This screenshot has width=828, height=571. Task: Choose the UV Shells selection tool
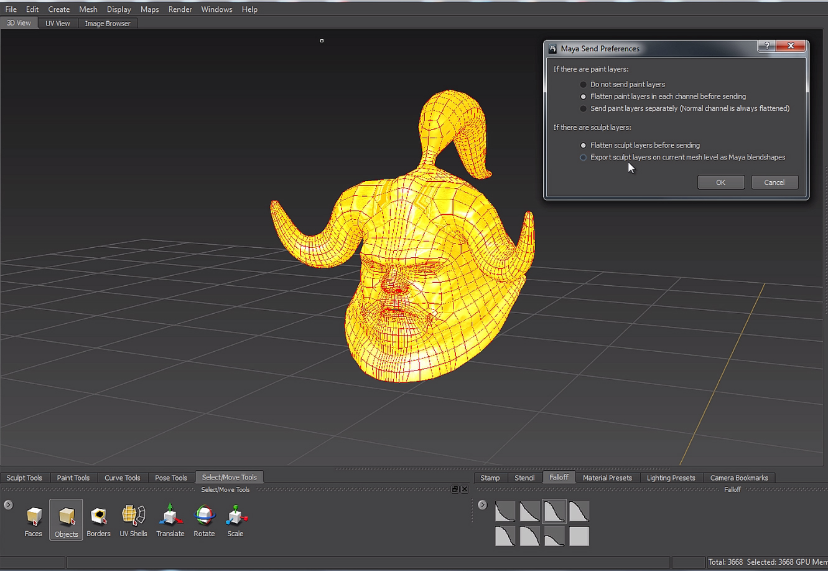[x=133, y=520]
